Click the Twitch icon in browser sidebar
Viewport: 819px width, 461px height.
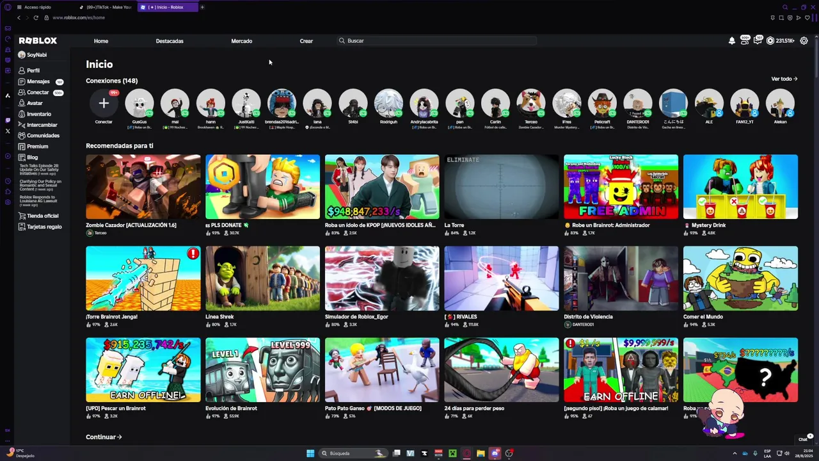[8, 120]
